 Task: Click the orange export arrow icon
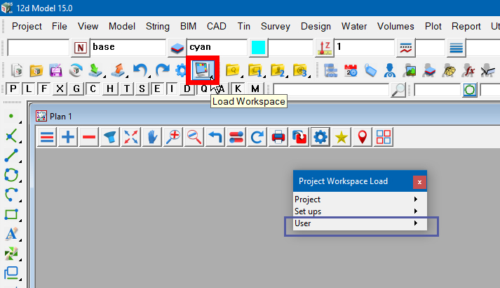pos(118,70)
